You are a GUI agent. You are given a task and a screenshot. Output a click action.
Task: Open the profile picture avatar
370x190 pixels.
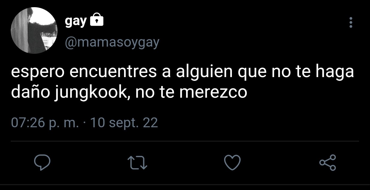34,30
